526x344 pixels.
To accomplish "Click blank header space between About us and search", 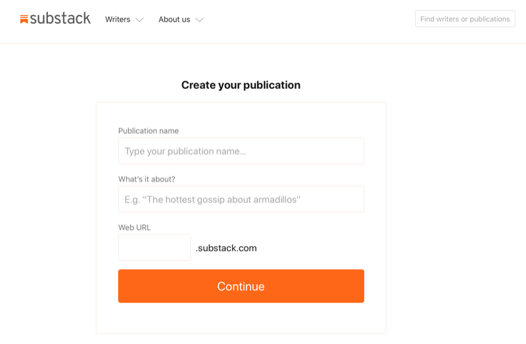I will click(308, 20).
